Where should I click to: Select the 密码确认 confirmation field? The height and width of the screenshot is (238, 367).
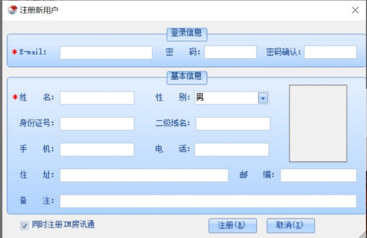330,52
